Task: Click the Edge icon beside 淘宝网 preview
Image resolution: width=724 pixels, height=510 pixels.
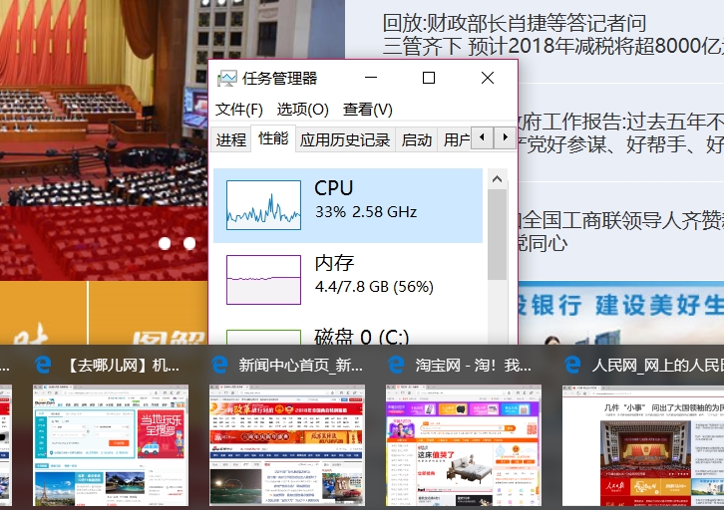Action: pyautogui.click(x=396, y=365)
